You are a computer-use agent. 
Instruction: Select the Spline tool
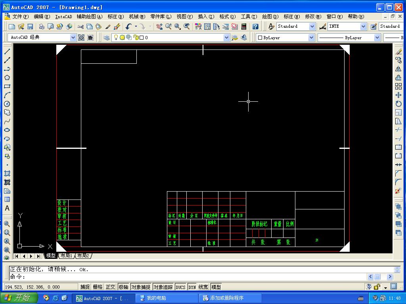point(7,121)
